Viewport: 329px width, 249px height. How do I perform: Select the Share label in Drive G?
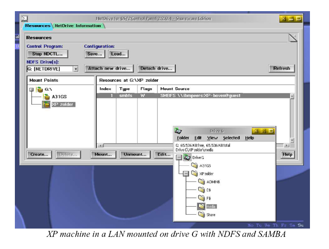coord(211,215)
